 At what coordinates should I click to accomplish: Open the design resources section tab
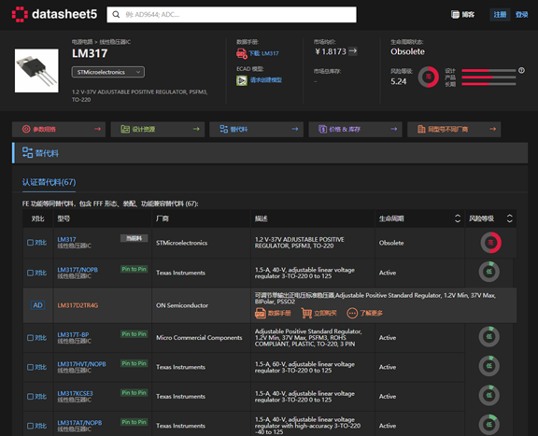(158, 130)
